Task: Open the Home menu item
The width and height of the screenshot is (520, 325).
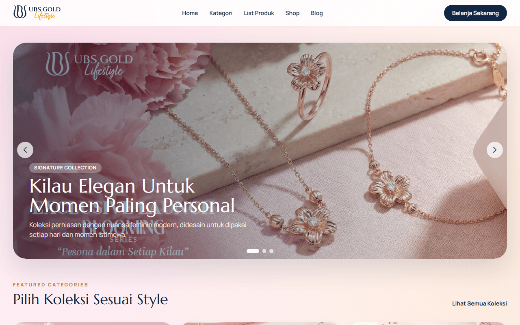Action: tap(190, 13)
